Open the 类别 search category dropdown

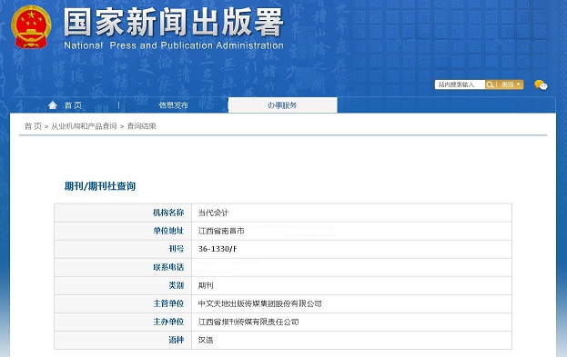pos(511,84)
